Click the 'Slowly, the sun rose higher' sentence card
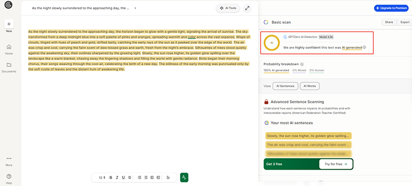 click(x=308, y=136)
